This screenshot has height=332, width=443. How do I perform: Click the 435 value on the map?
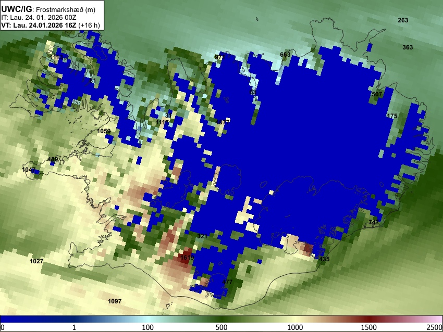[324, 259]
